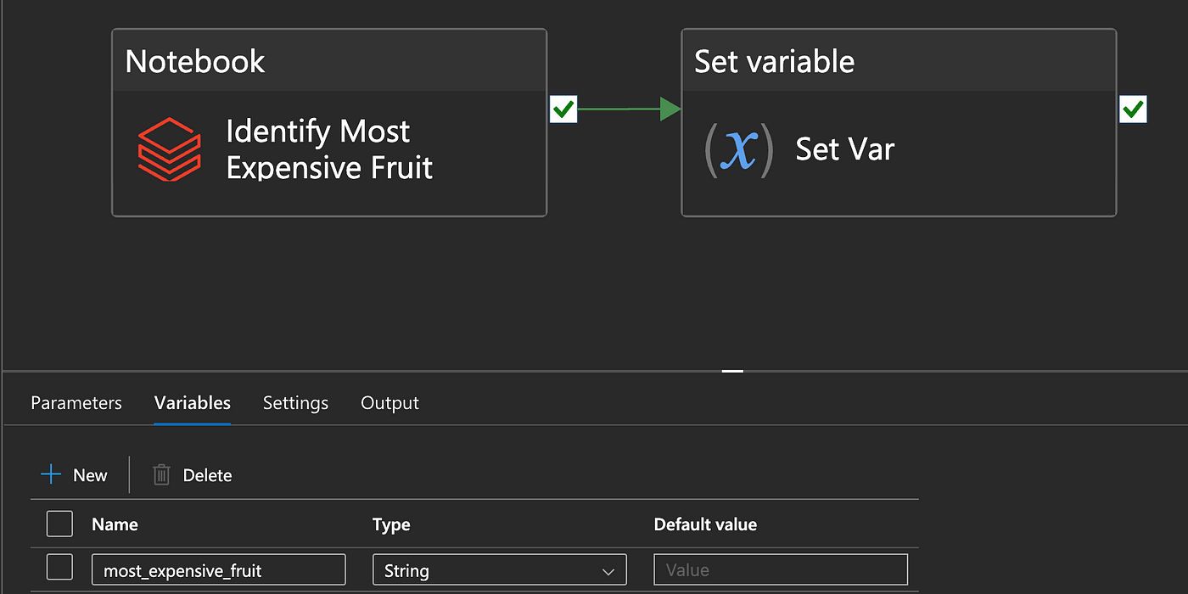Switch to the Parameters tab
The image size is (1188, 594).
[76, 403]
